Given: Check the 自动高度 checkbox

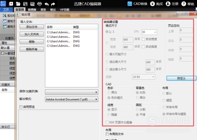Looking at the screenshot, I should pyautogui.click(x=143, y=47).
